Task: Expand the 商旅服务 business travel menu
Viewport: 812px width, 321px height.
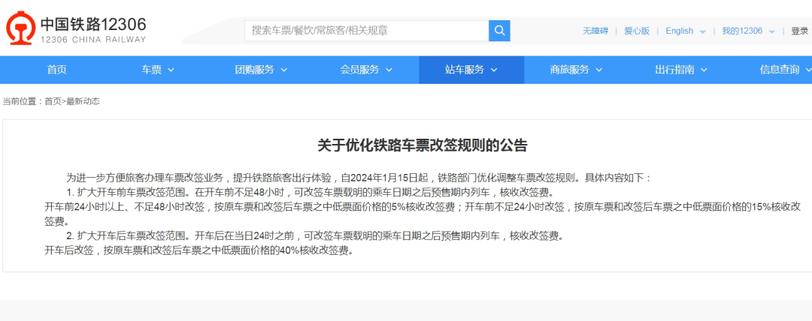Action: click(x=576, y=70)
